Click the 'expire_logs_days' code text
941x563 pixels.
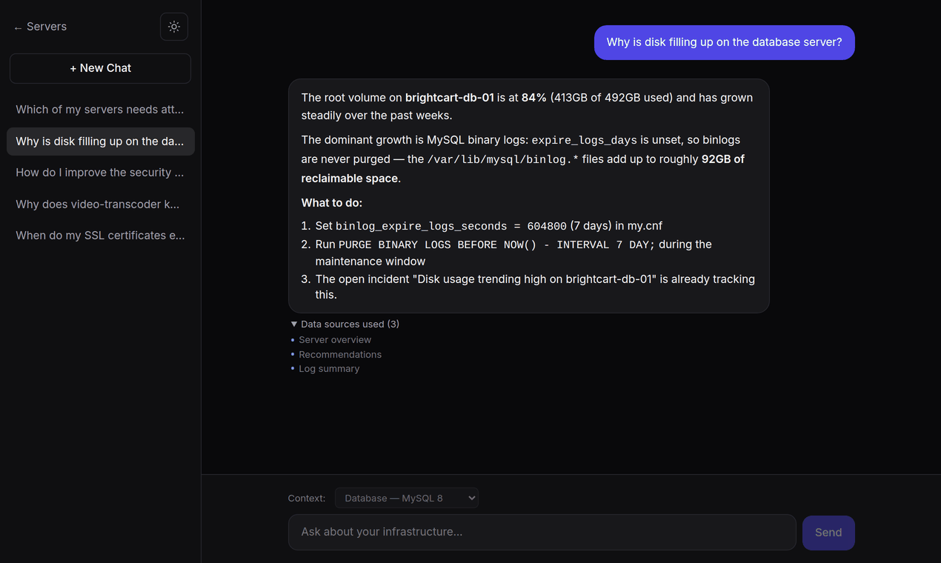[x=585, y=140]
